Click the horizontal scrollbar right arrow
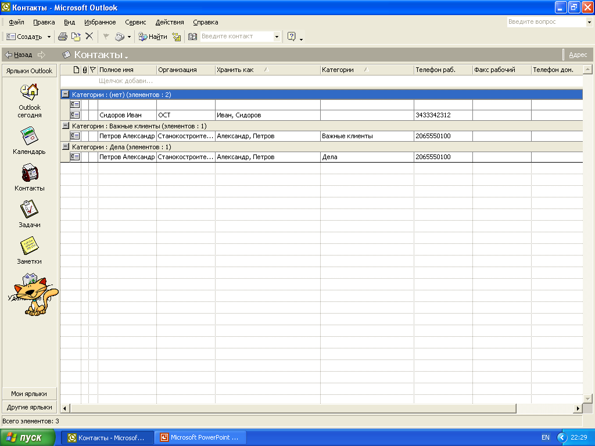Viewport: 595px width, 446px height. pyautogui.click(x=578, y=408)
